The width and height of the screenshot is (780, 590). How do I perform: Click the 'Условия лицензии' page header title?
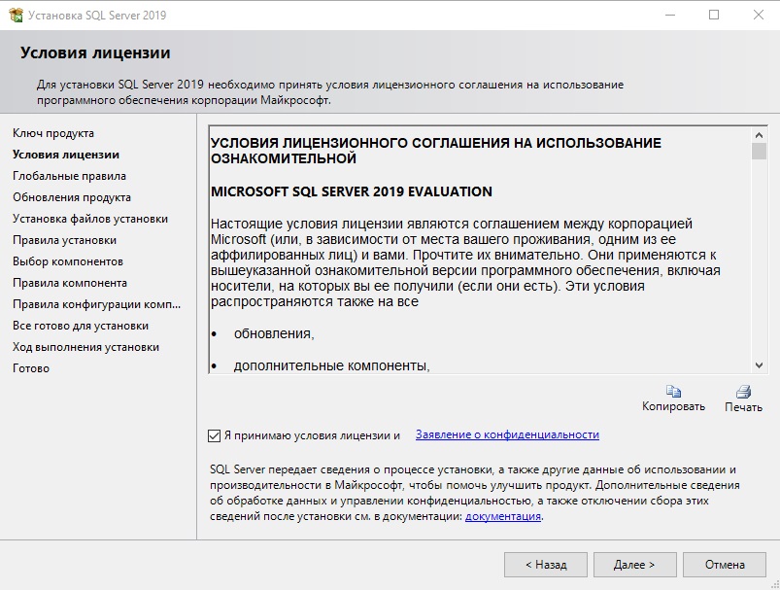pyautogui.click(x=95, y=52)
